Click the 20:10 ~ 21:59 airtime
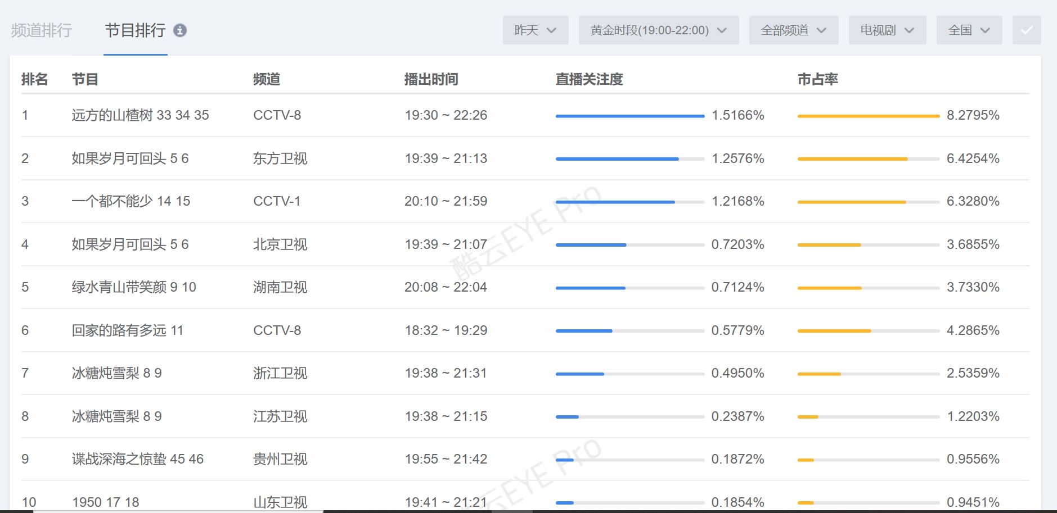Viewport: 1057px width, 513px height. pyautogui.click(x=446, y=201)
